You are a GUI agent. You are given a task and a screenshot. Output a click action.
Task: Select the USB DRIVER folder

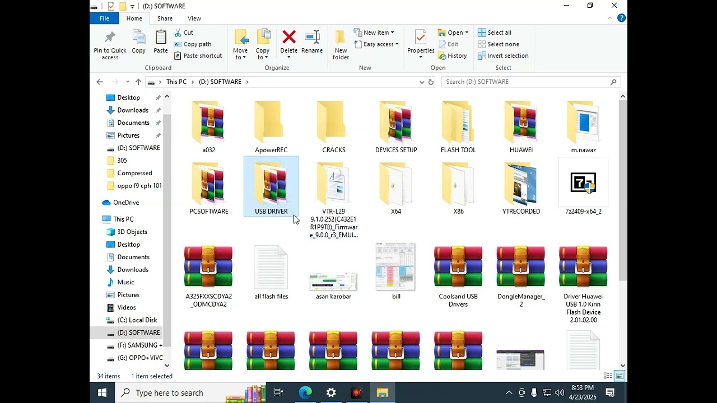pyautogui.click(x=271, y=188)
